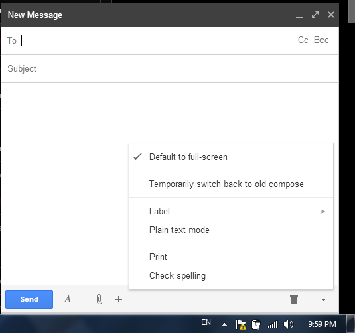Toggle full-screen compose with the arrows icon
355x333 pixels.
(315, 15)
